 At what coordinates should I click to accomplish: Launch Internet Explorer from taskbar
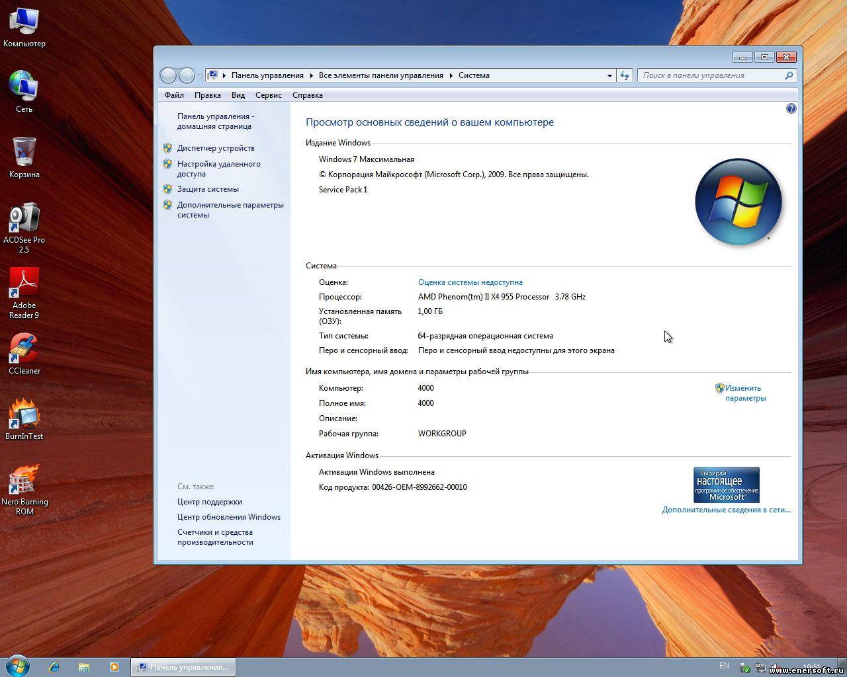(54, 667)
